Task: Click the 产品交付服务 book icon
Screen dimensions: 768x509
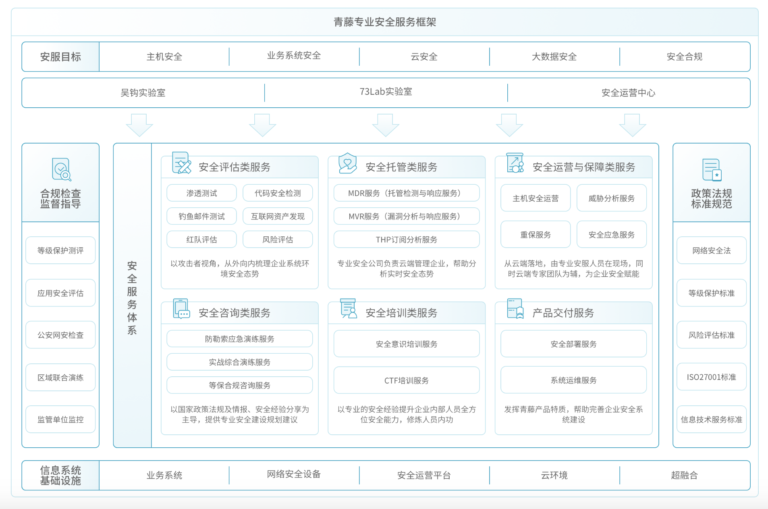Action: (515, 309)
